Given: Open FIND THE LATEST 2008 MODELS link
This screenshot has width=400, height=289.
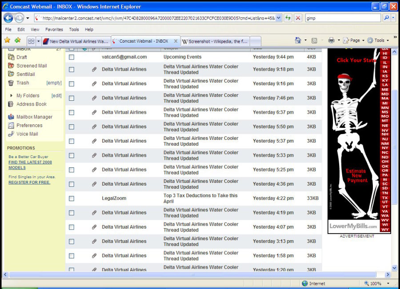Looking at the screenshot, I should pyautogui.click(x=30, y=165).
